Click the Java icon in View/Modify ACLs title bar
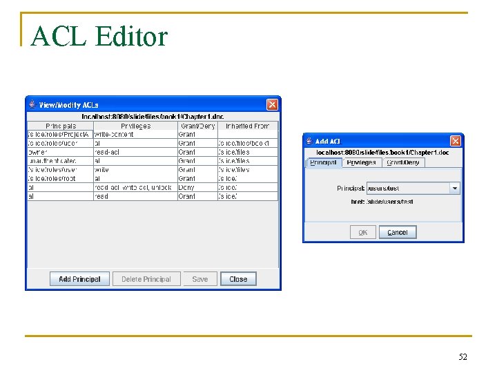 click(32, 104)
